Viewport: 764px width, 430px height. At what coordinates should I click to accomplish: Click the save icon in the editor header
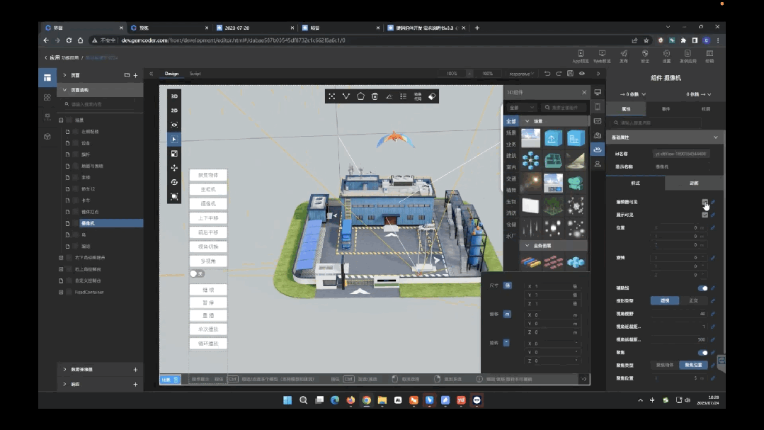pyautogui.click(x=570, y=74)
